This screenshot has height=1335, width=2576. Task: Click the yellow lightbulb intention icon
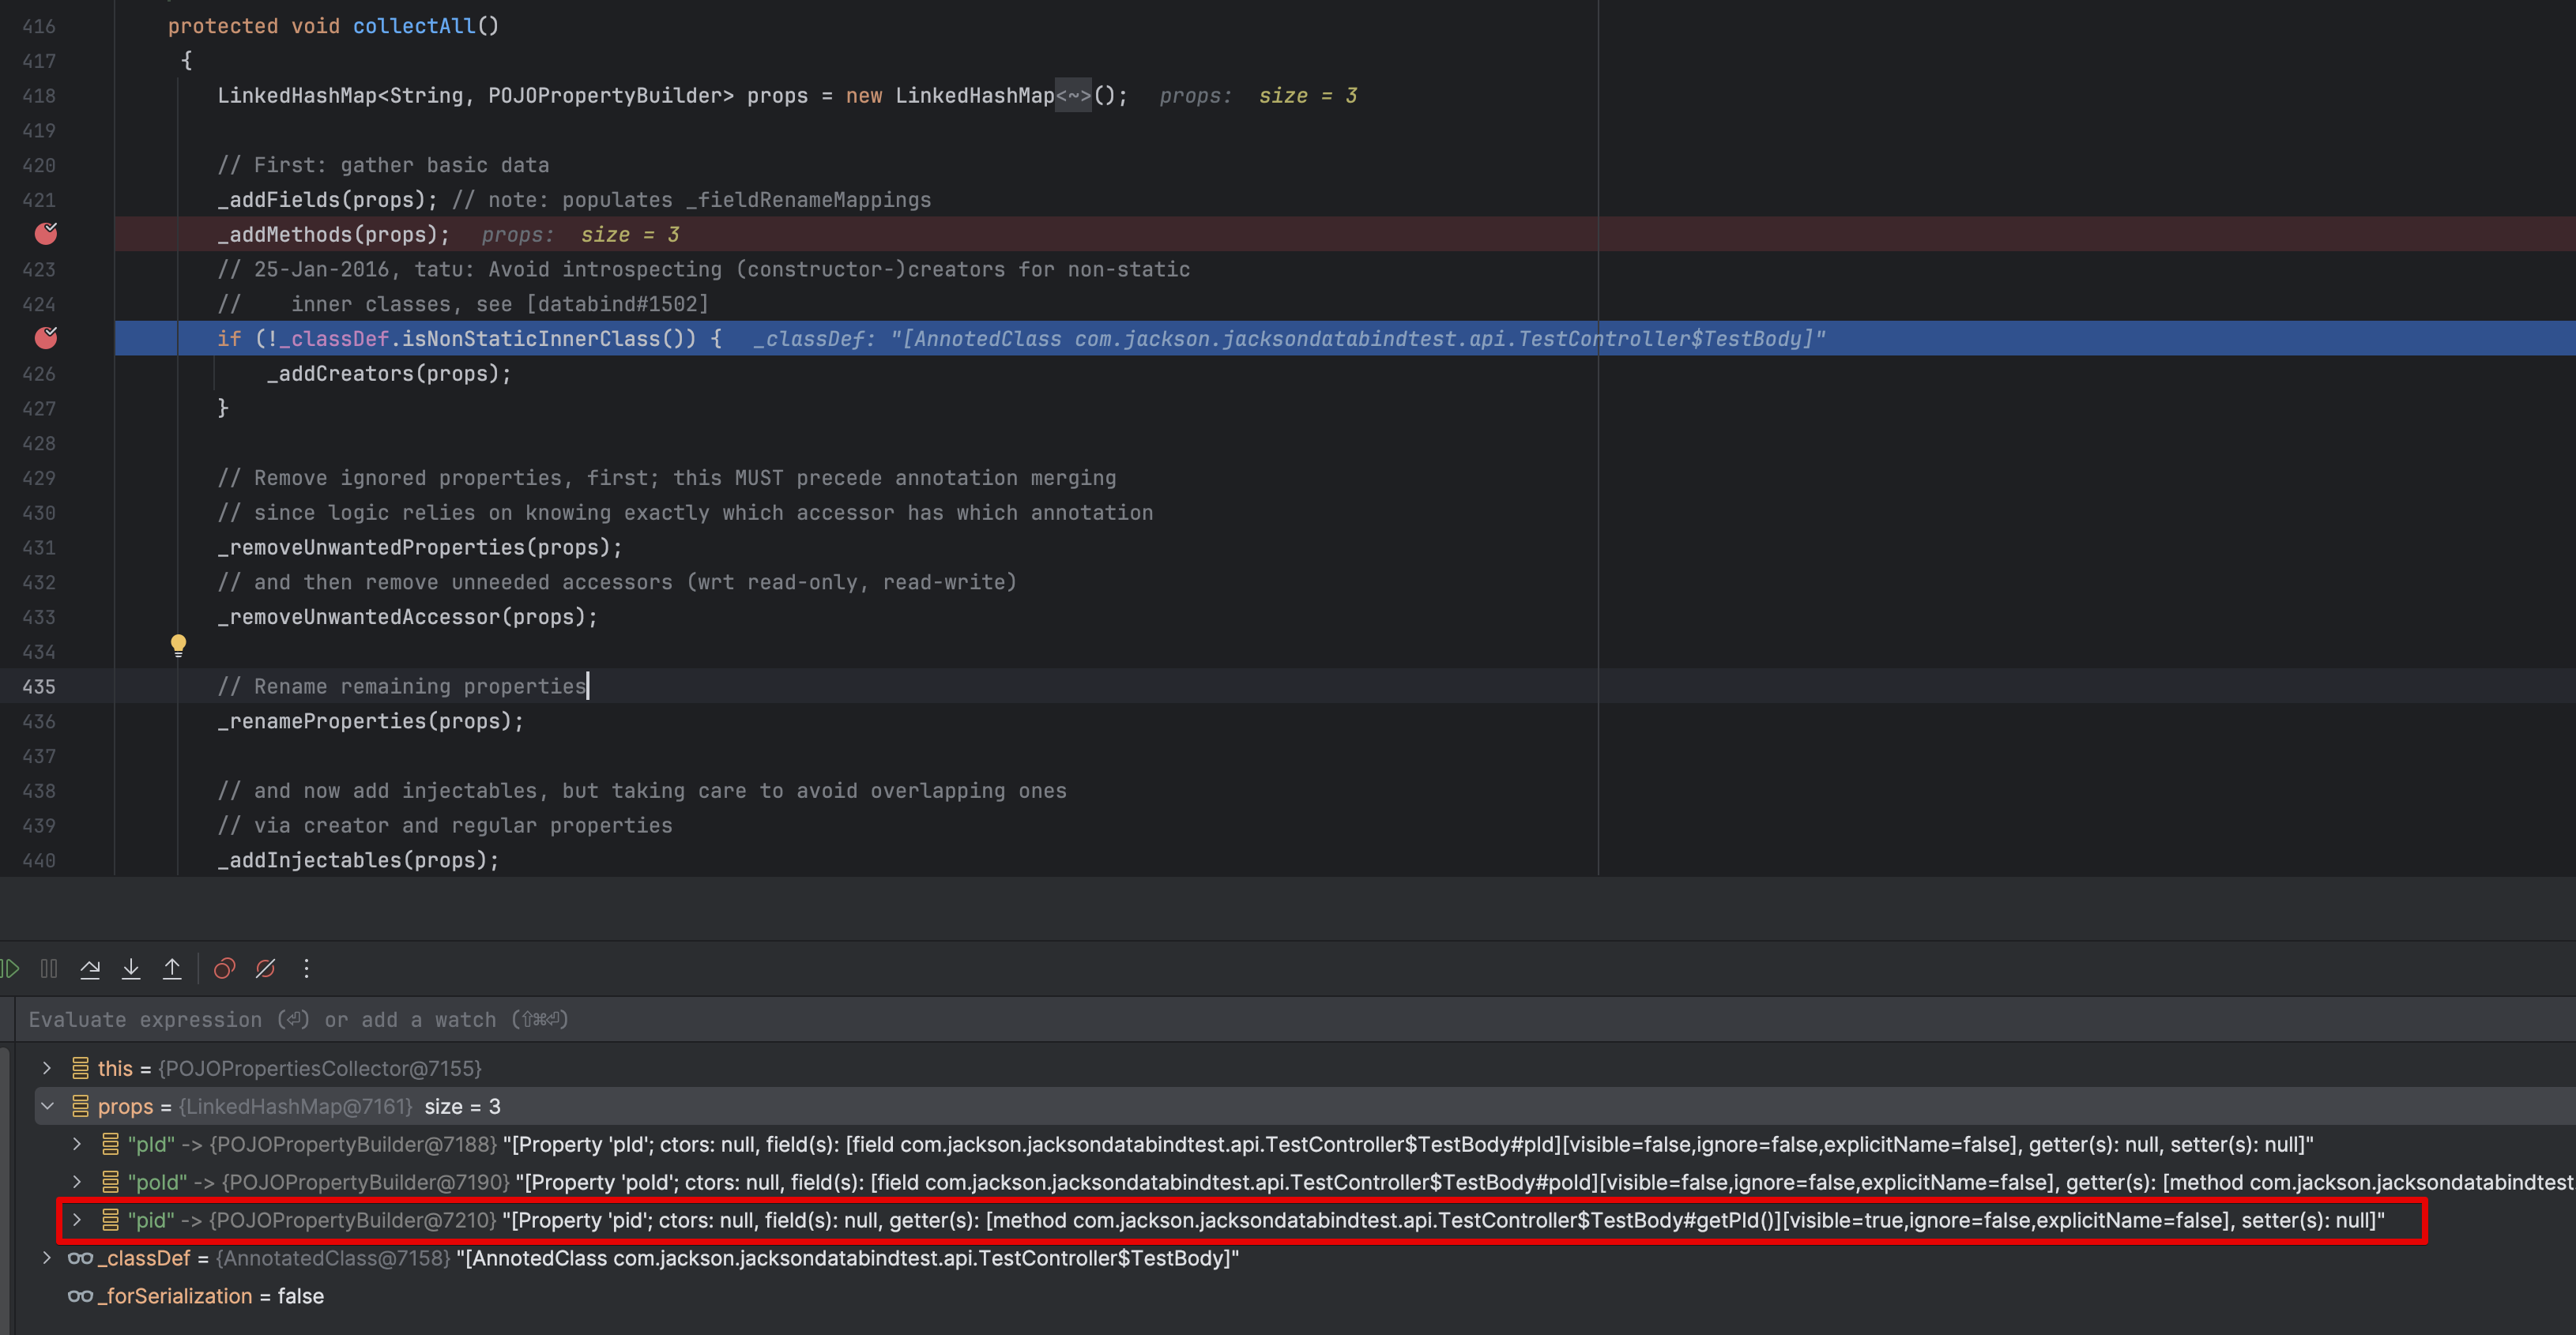(x=178, y=645)
